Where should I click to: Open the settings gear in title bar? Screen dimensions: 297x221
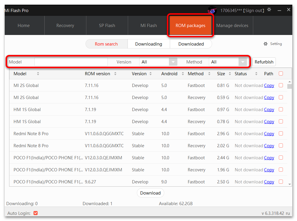point(269,9)
